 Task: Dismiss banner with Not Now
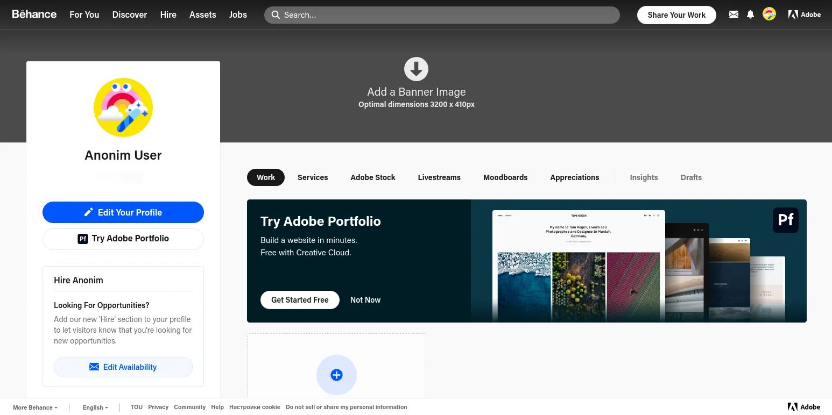365,300
